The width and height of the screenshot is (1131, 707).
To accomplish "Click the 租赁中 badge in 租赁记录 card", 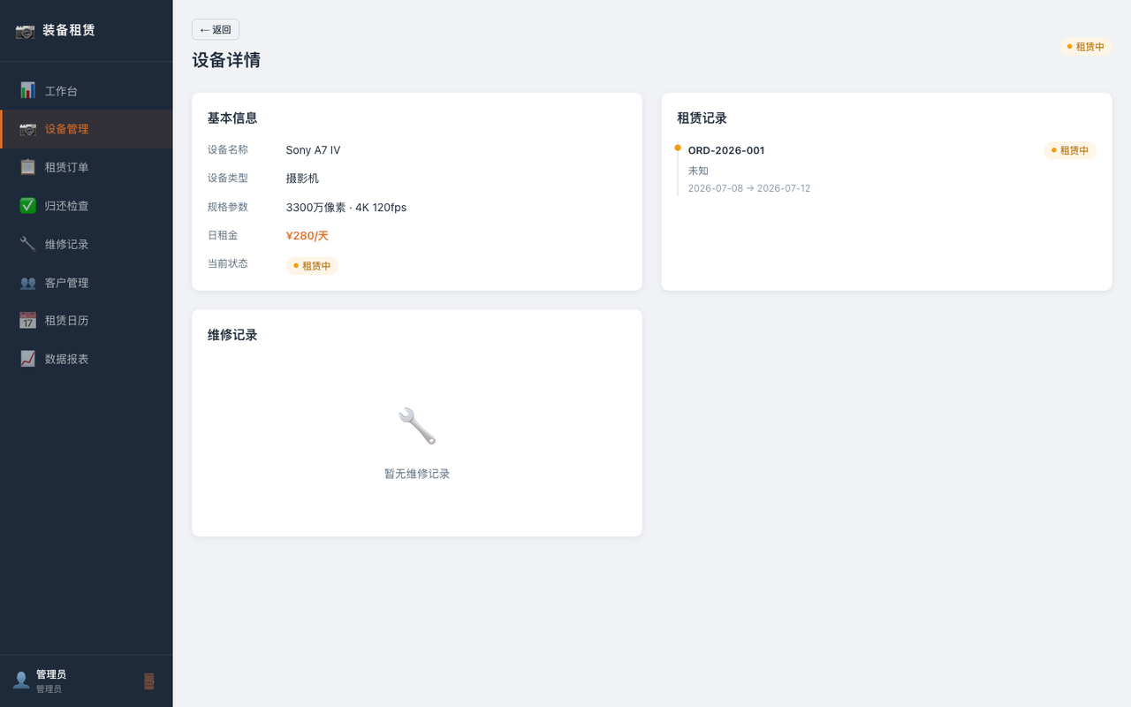I will (1070, 150).
